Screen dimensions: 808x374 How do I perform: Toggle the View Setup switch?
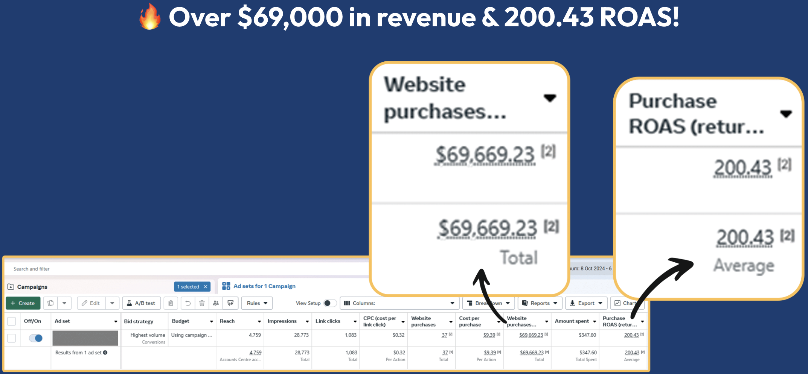[330, 303]
